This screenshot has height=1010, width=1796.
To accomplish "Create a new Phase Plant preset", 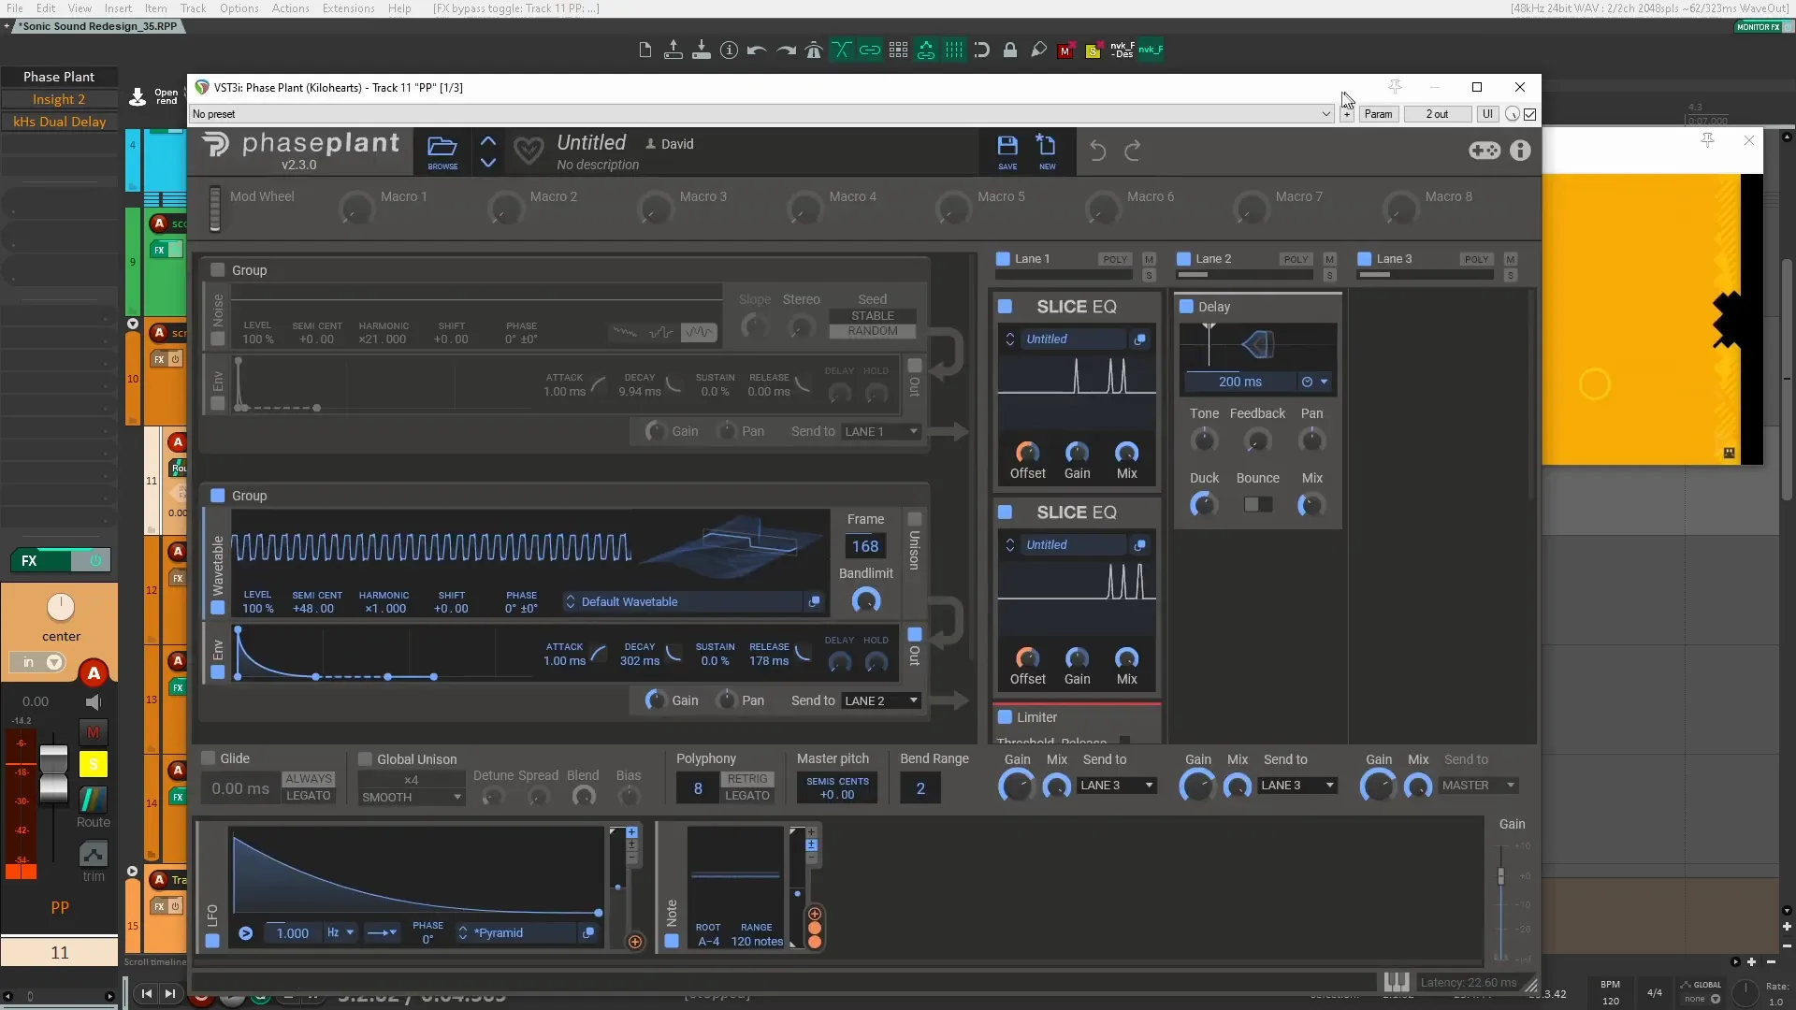I will coord(1047,151).
